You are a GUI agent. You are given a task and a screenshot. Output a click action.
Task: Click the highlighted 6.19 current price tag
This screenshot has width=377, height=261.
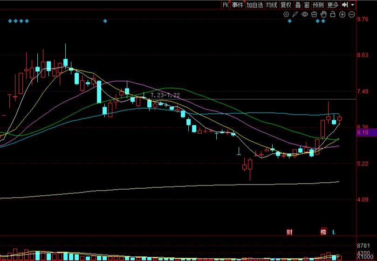point(367,132)
